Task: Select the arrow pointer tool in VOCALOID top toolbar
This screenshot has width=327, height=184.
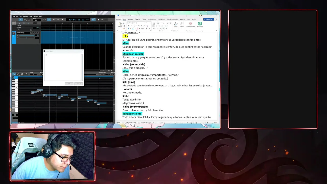Action: 20,20
